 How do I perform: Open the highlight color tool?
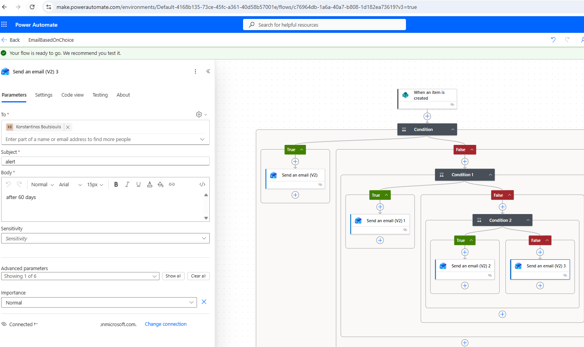[x=161, y=185]
